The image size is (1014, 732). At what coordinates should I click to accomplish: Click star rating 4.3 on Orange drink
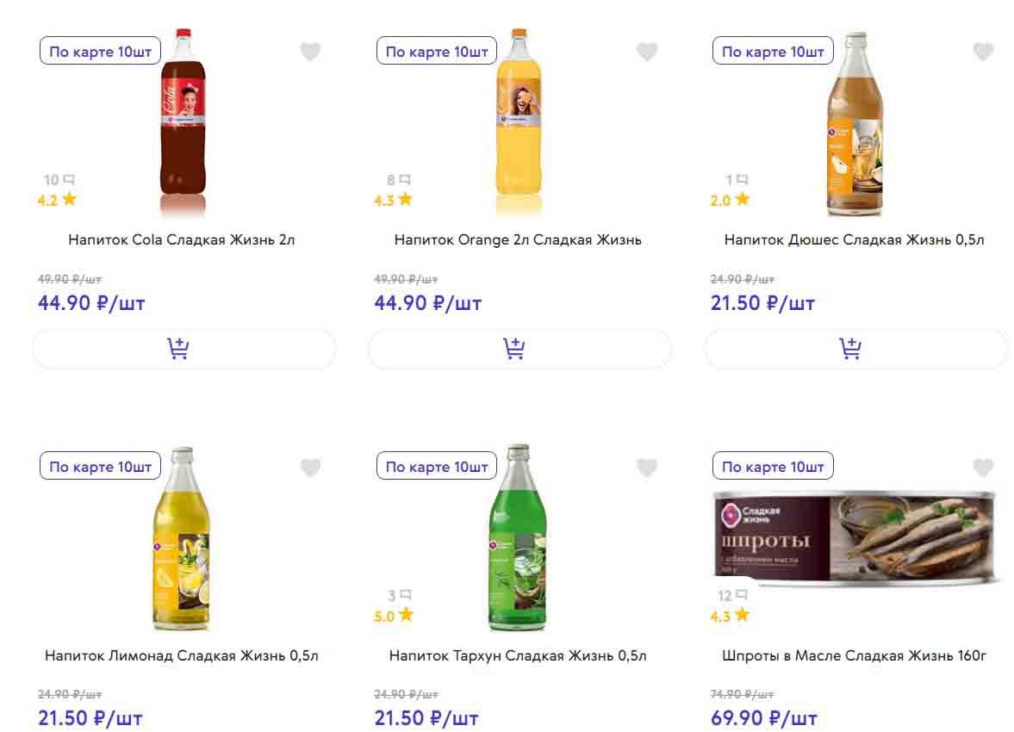point(393,200)
